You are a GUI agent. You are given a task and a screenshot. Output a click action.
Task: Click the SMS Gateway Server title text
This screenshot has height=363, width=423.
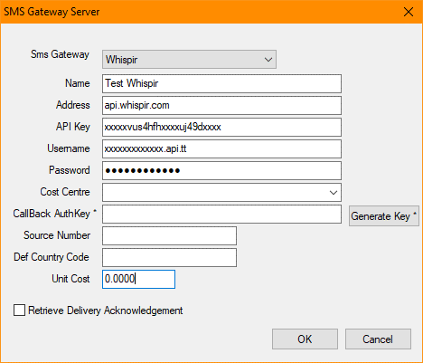tap(52, 12)
